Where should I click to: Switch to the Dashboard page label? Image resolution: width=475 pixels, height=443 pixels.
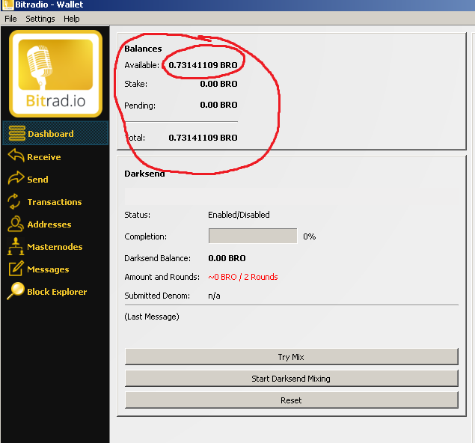click(x=51, y=134)
